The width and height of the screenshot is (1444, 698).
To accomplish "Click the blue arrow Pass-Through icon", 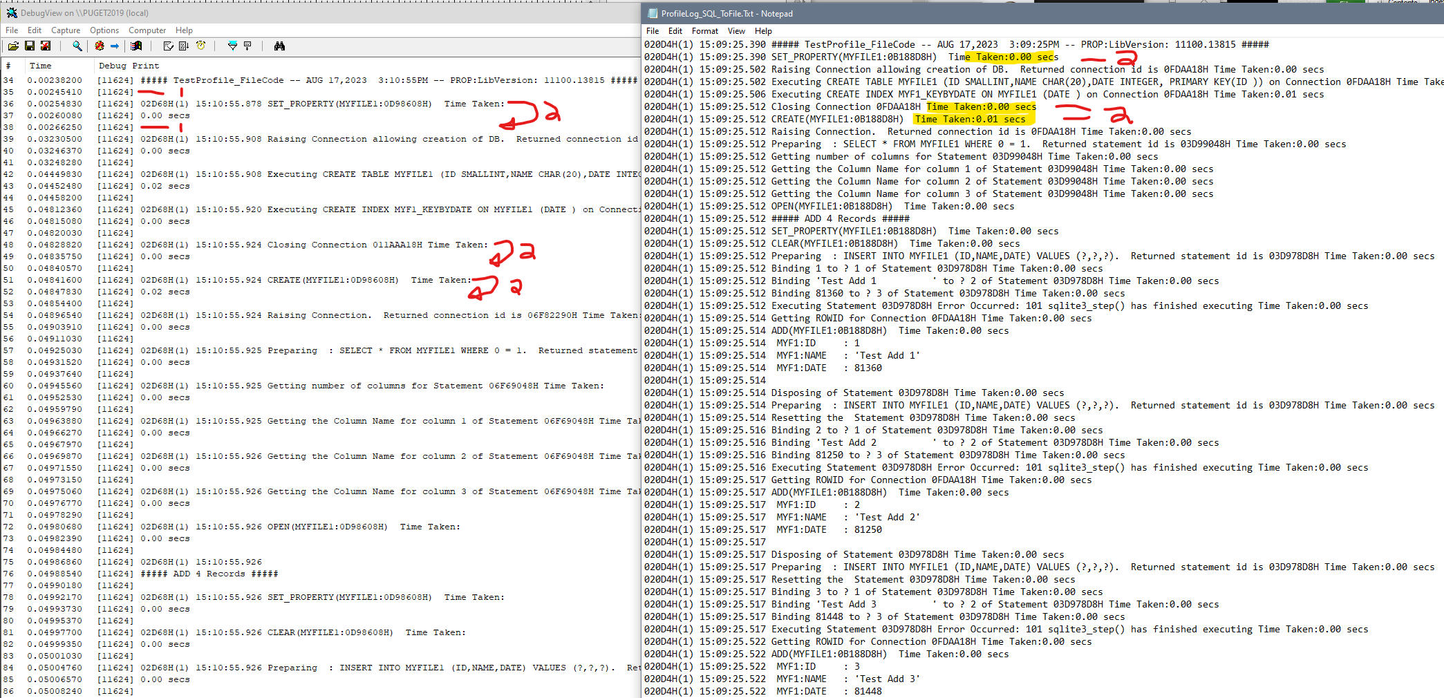I will click(x=115, y=46).
